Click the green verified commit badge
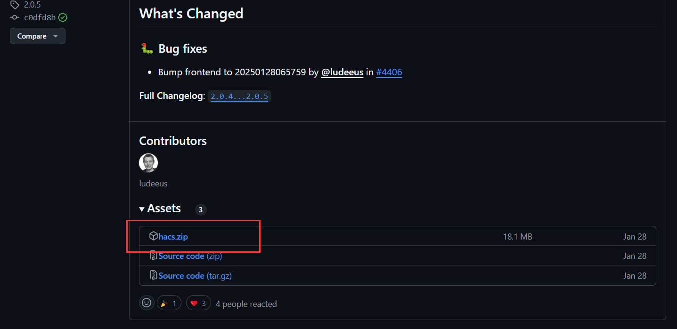The width and height of the screenshot is (677, 329). coord(63,18)
